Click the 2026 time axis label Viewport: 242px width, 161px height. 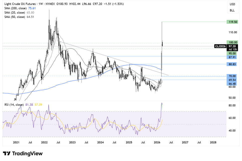pyautogui.click(x=157, y=142)
